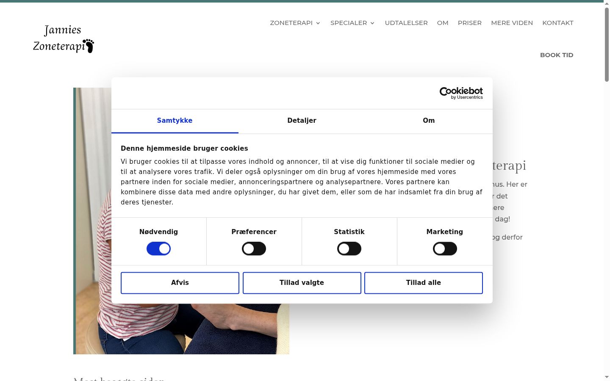610x381 pixels.
Task: Enable the Statistik cookie switch
Action: (349, 248)
